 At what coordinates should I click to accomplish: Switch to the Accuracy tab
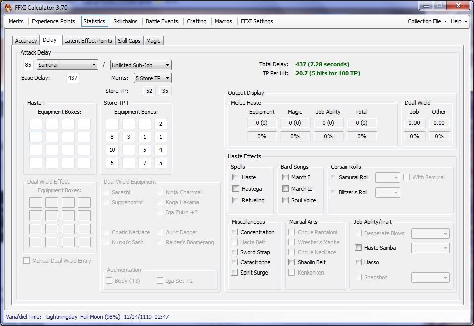point(26,41)
